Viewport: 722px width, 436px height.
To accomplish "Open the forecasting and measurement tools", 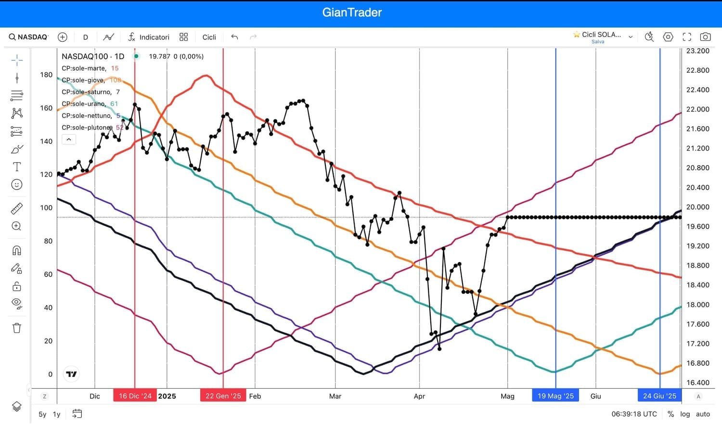I will click(x=17, y=131).
